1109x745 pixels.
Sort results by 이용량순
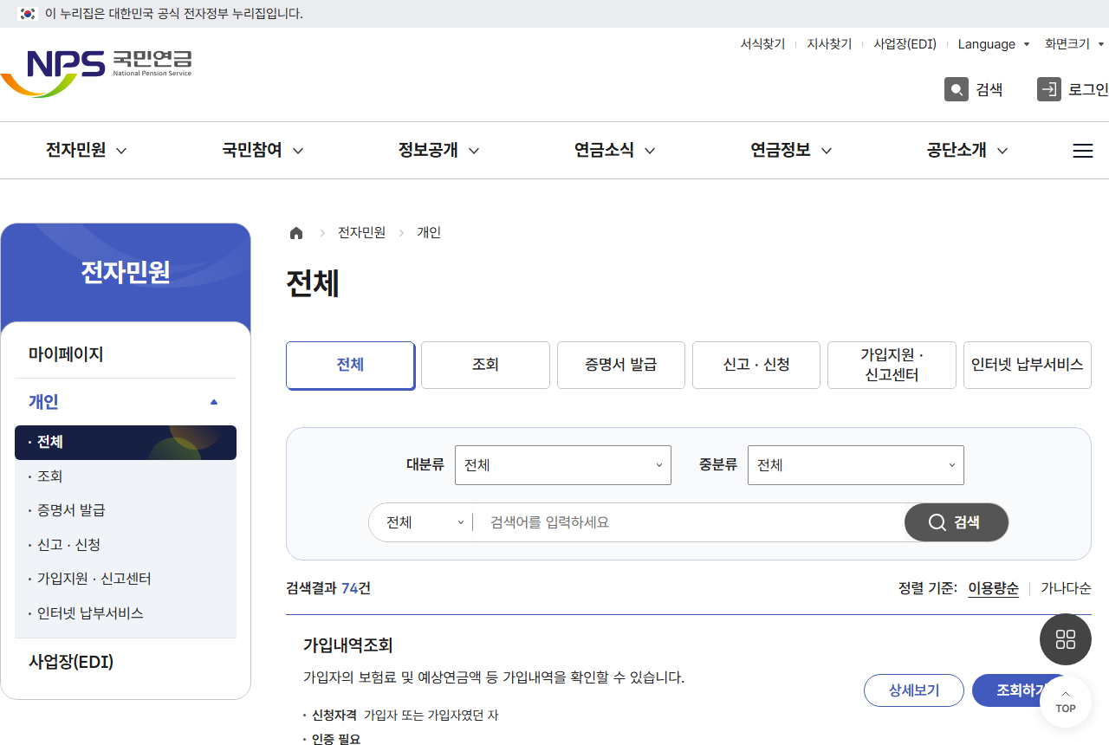pos(993,589)
